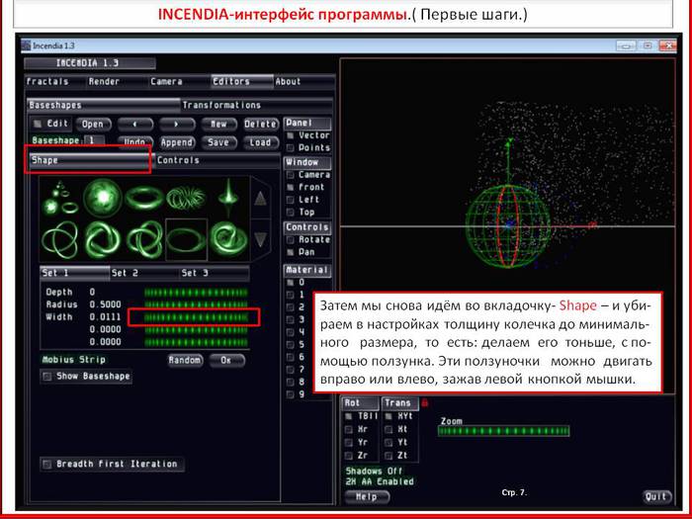
Task: Select Material 0 checkbox
Action: point(291,283)
